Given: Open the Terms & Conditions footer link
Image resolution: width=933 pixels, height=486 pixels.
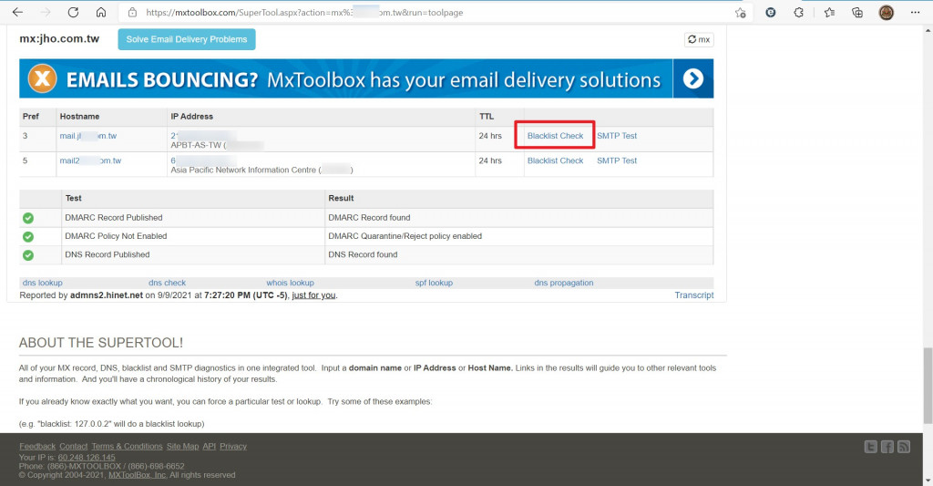Looking at the screenshot, I should click(127, 446).
